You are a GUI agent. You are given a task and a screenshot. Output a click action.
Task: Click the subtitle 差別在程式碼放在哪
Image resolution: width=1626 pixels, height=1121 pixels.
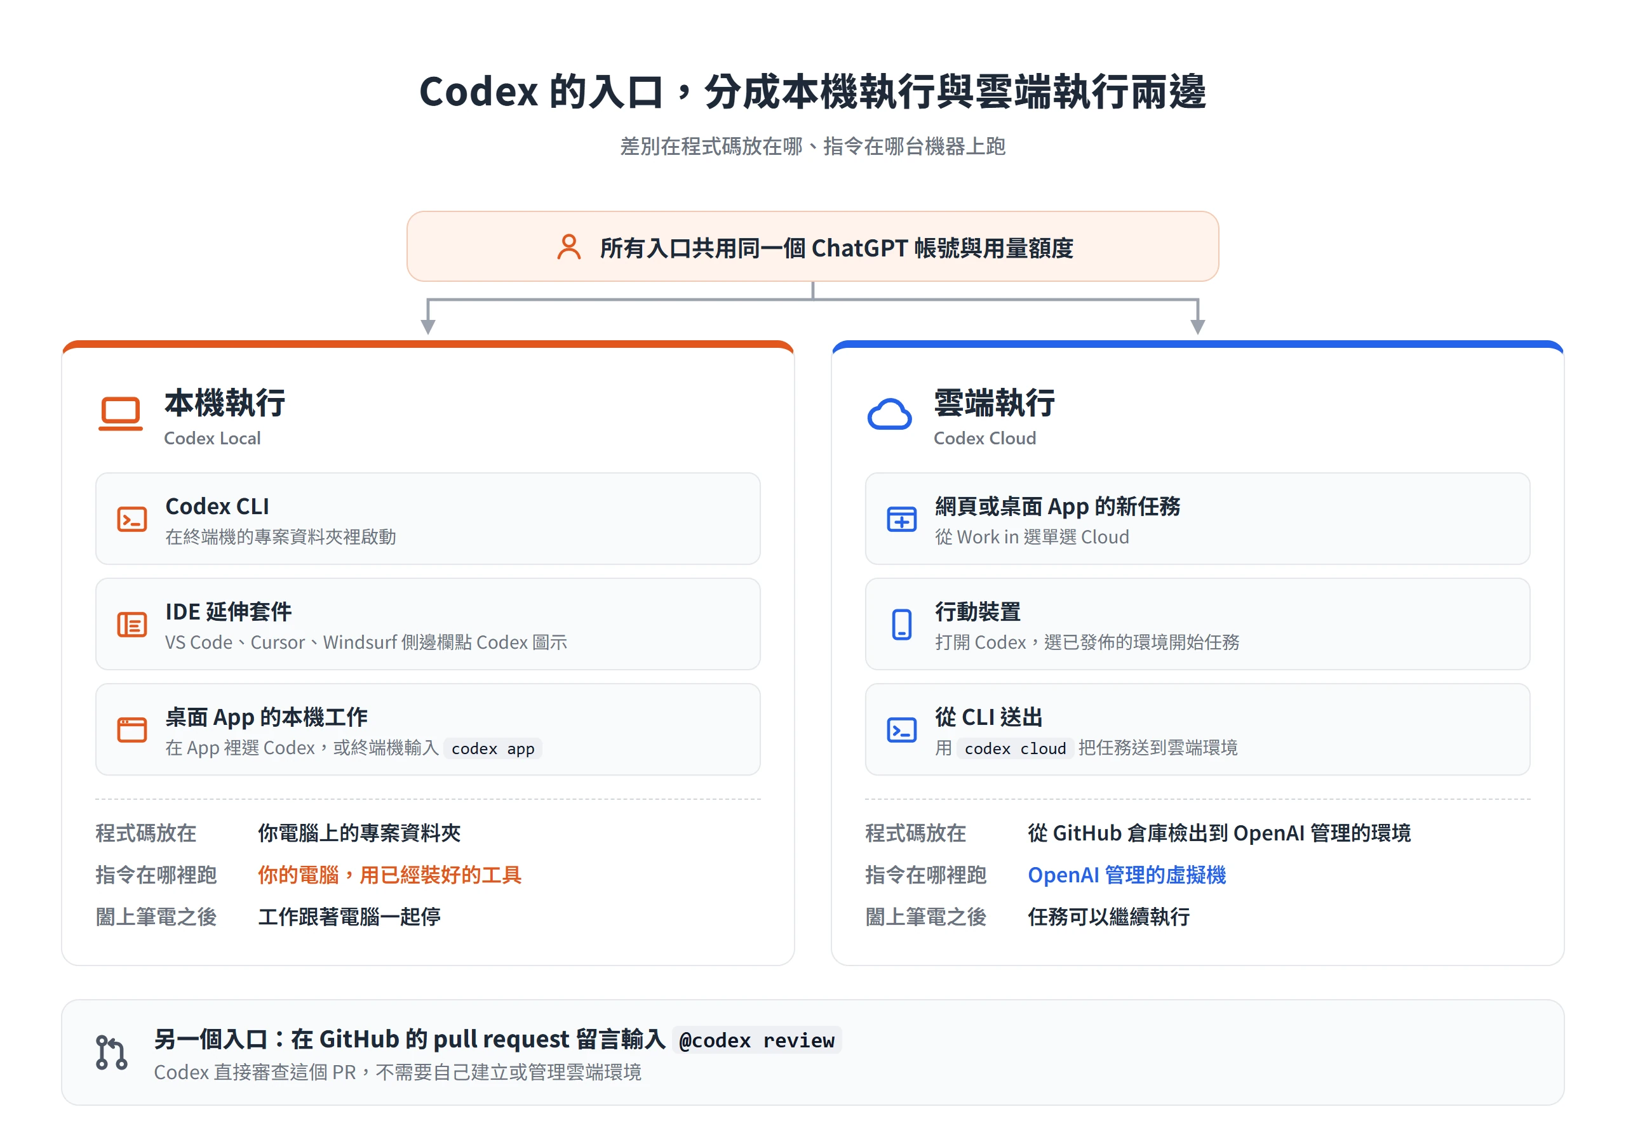(812, 146)
